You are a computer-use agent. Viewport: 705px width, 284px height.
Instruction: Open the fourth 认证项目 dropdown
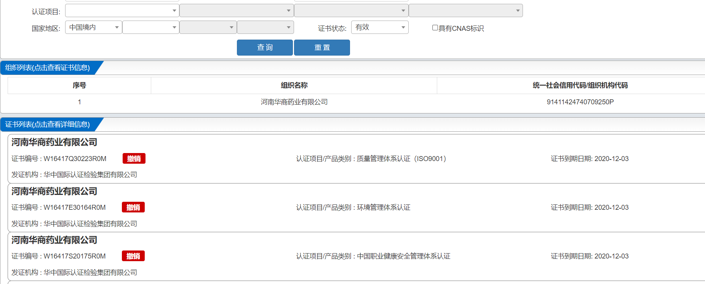(x=466, y=11)
